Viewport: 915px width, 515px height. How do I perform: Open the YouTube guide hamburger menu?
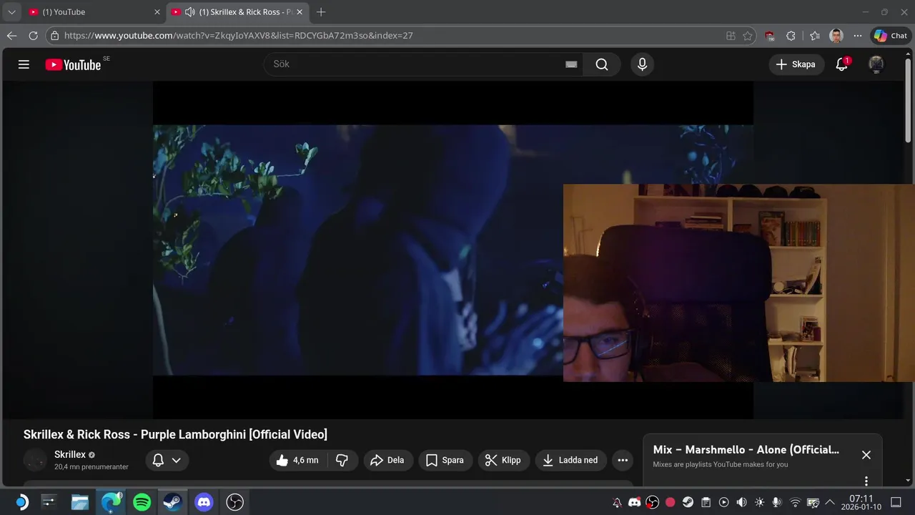(24, 64)
